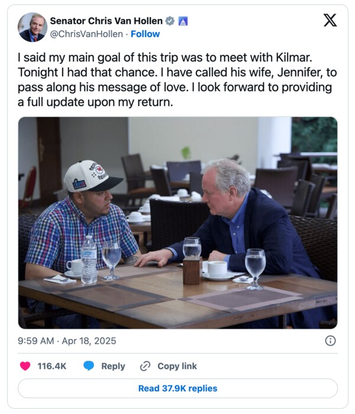
Task: Read 37.9K replies
Action: [177, 389]
